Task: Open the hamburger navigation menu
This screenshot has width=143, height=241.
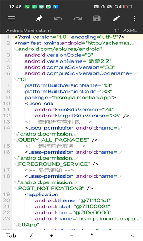Action: click(x=11, y=18)
